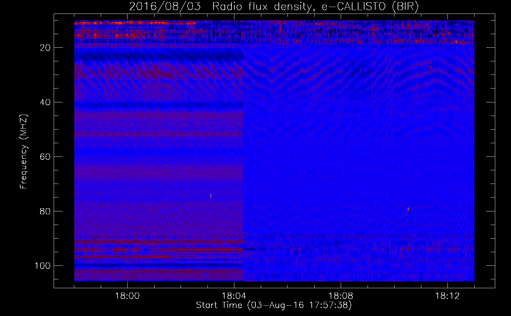Click the "18:04" time tick label
The height and width of the screenshot is (316, 511).
click(x=234, y=296)
